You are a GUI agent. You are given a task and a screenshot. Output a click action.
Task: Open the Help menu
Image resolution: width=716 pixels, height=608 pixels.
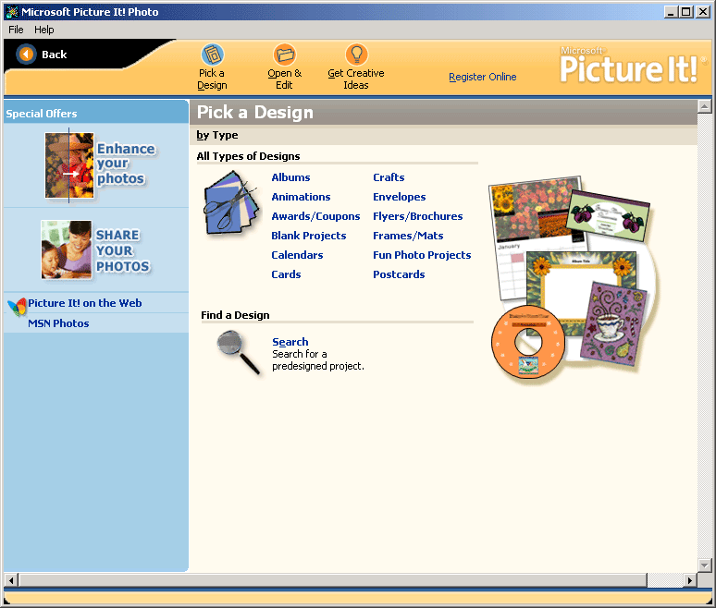[44, 30]
